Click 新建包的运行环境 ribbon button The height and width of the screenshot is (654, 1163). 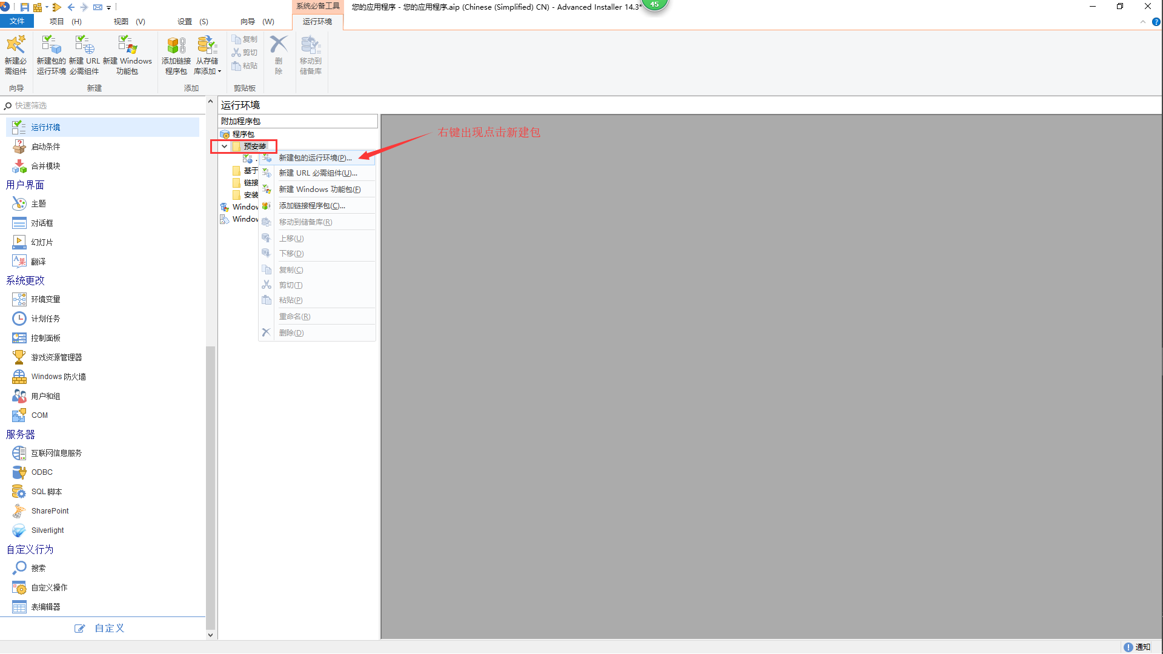[x=51, y=54]
